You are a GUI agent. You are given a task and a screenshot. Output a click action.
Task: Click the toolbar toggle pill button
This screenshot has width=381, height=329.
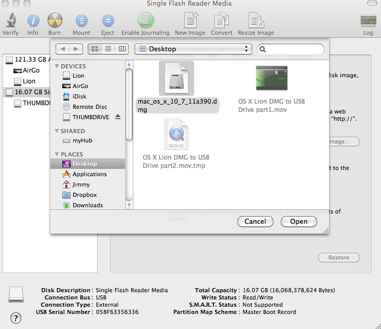372,3
